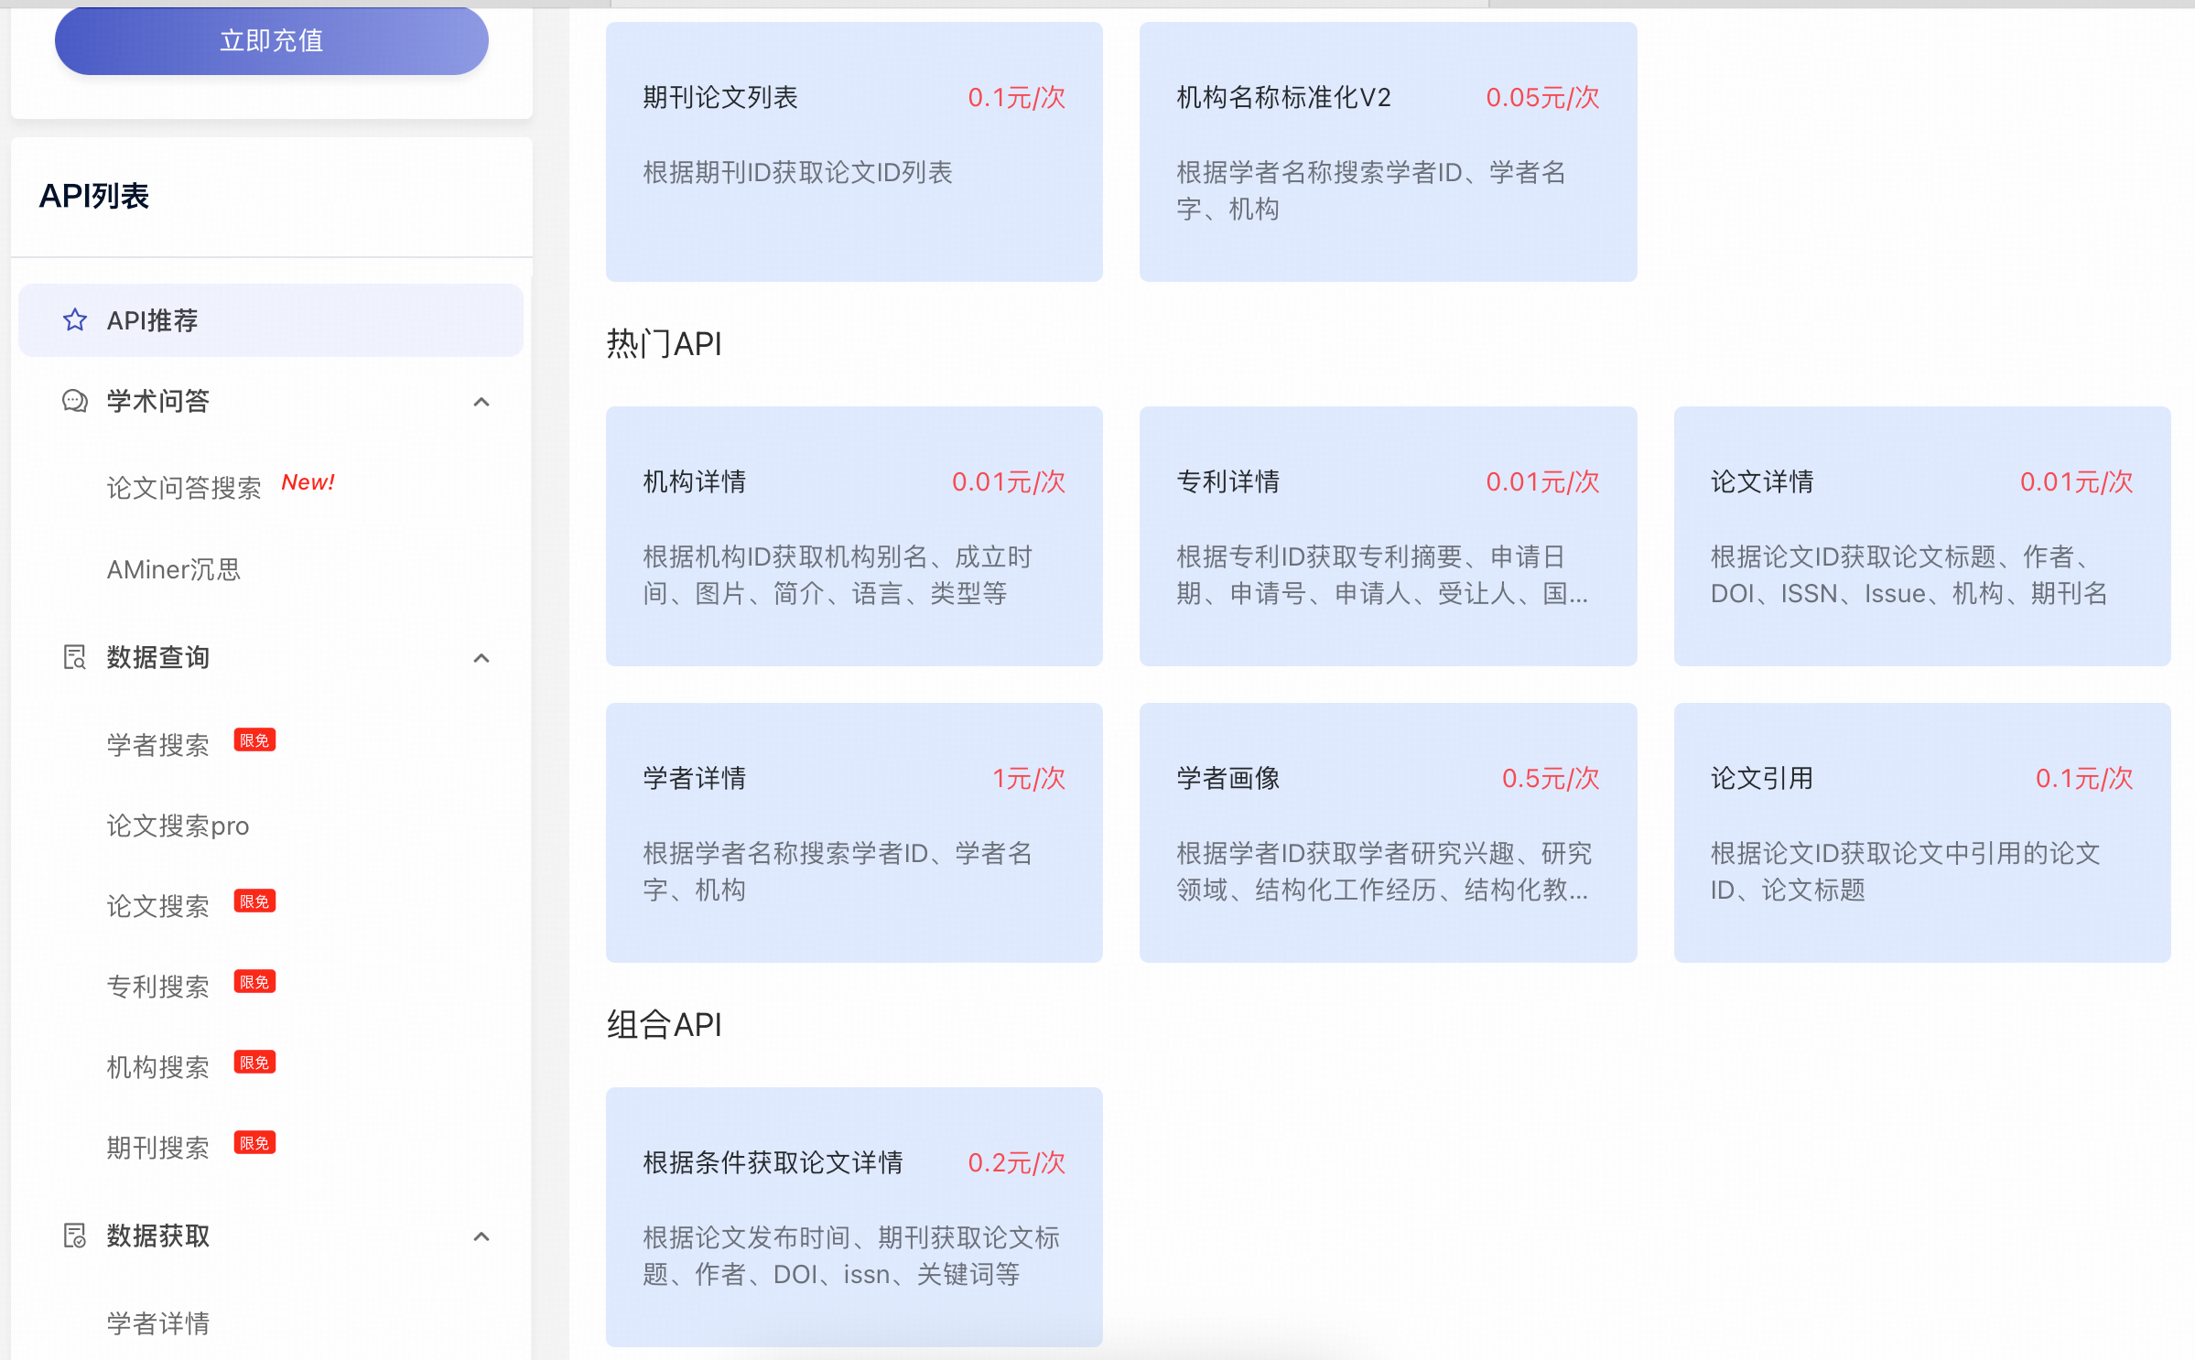
Task: Open 机构搜索 in the sidebar list
Action: 157,1067
